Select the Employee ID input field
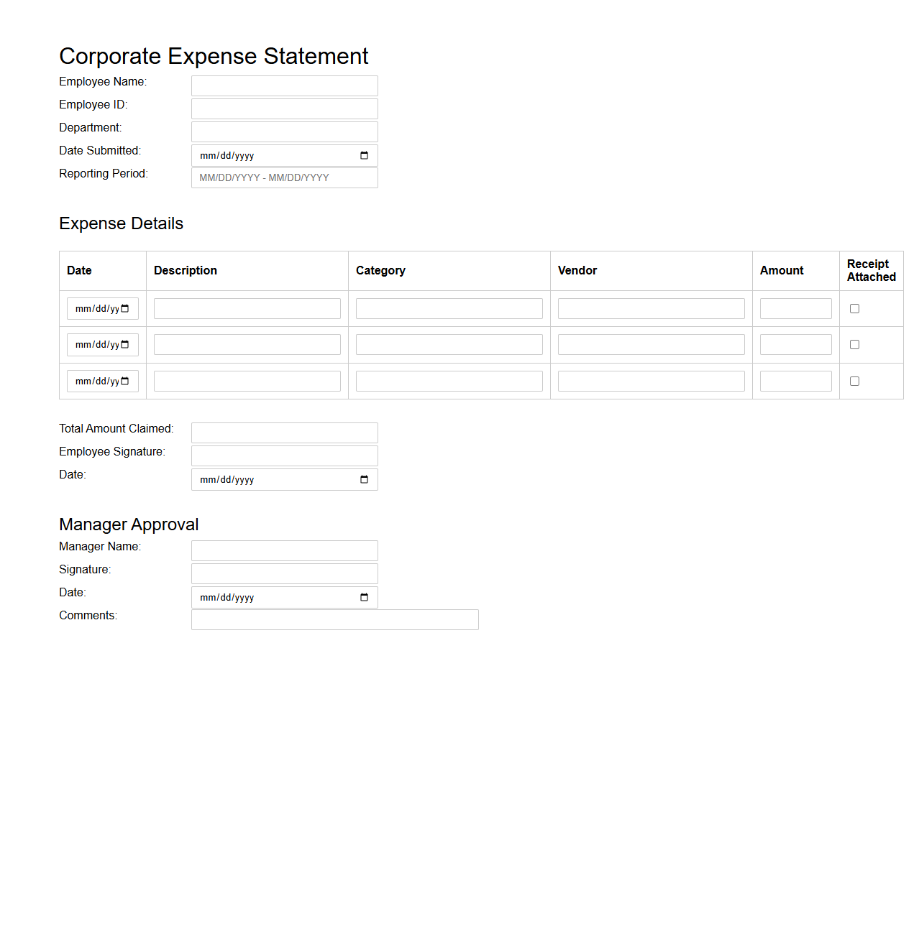 pyautogui.click(x=284, y=108)
